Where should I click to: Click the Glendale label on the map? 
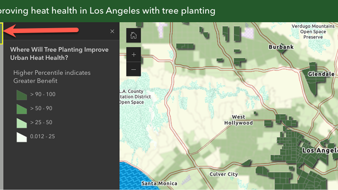321,74
